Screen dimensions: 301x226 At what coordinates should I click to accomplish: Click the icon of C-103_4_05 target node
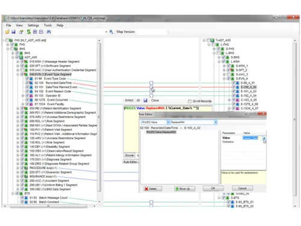(x=237, y=100)
